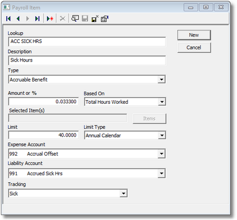237x220 pixels.
Task: Click the toolbar icon with blue arrow
Action: coord(105,18)
